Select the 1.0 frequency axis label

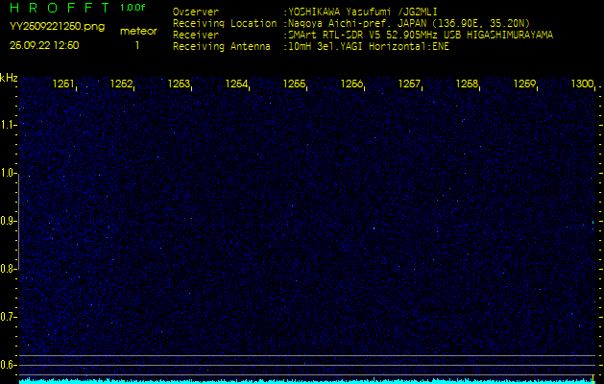[9, 173]
